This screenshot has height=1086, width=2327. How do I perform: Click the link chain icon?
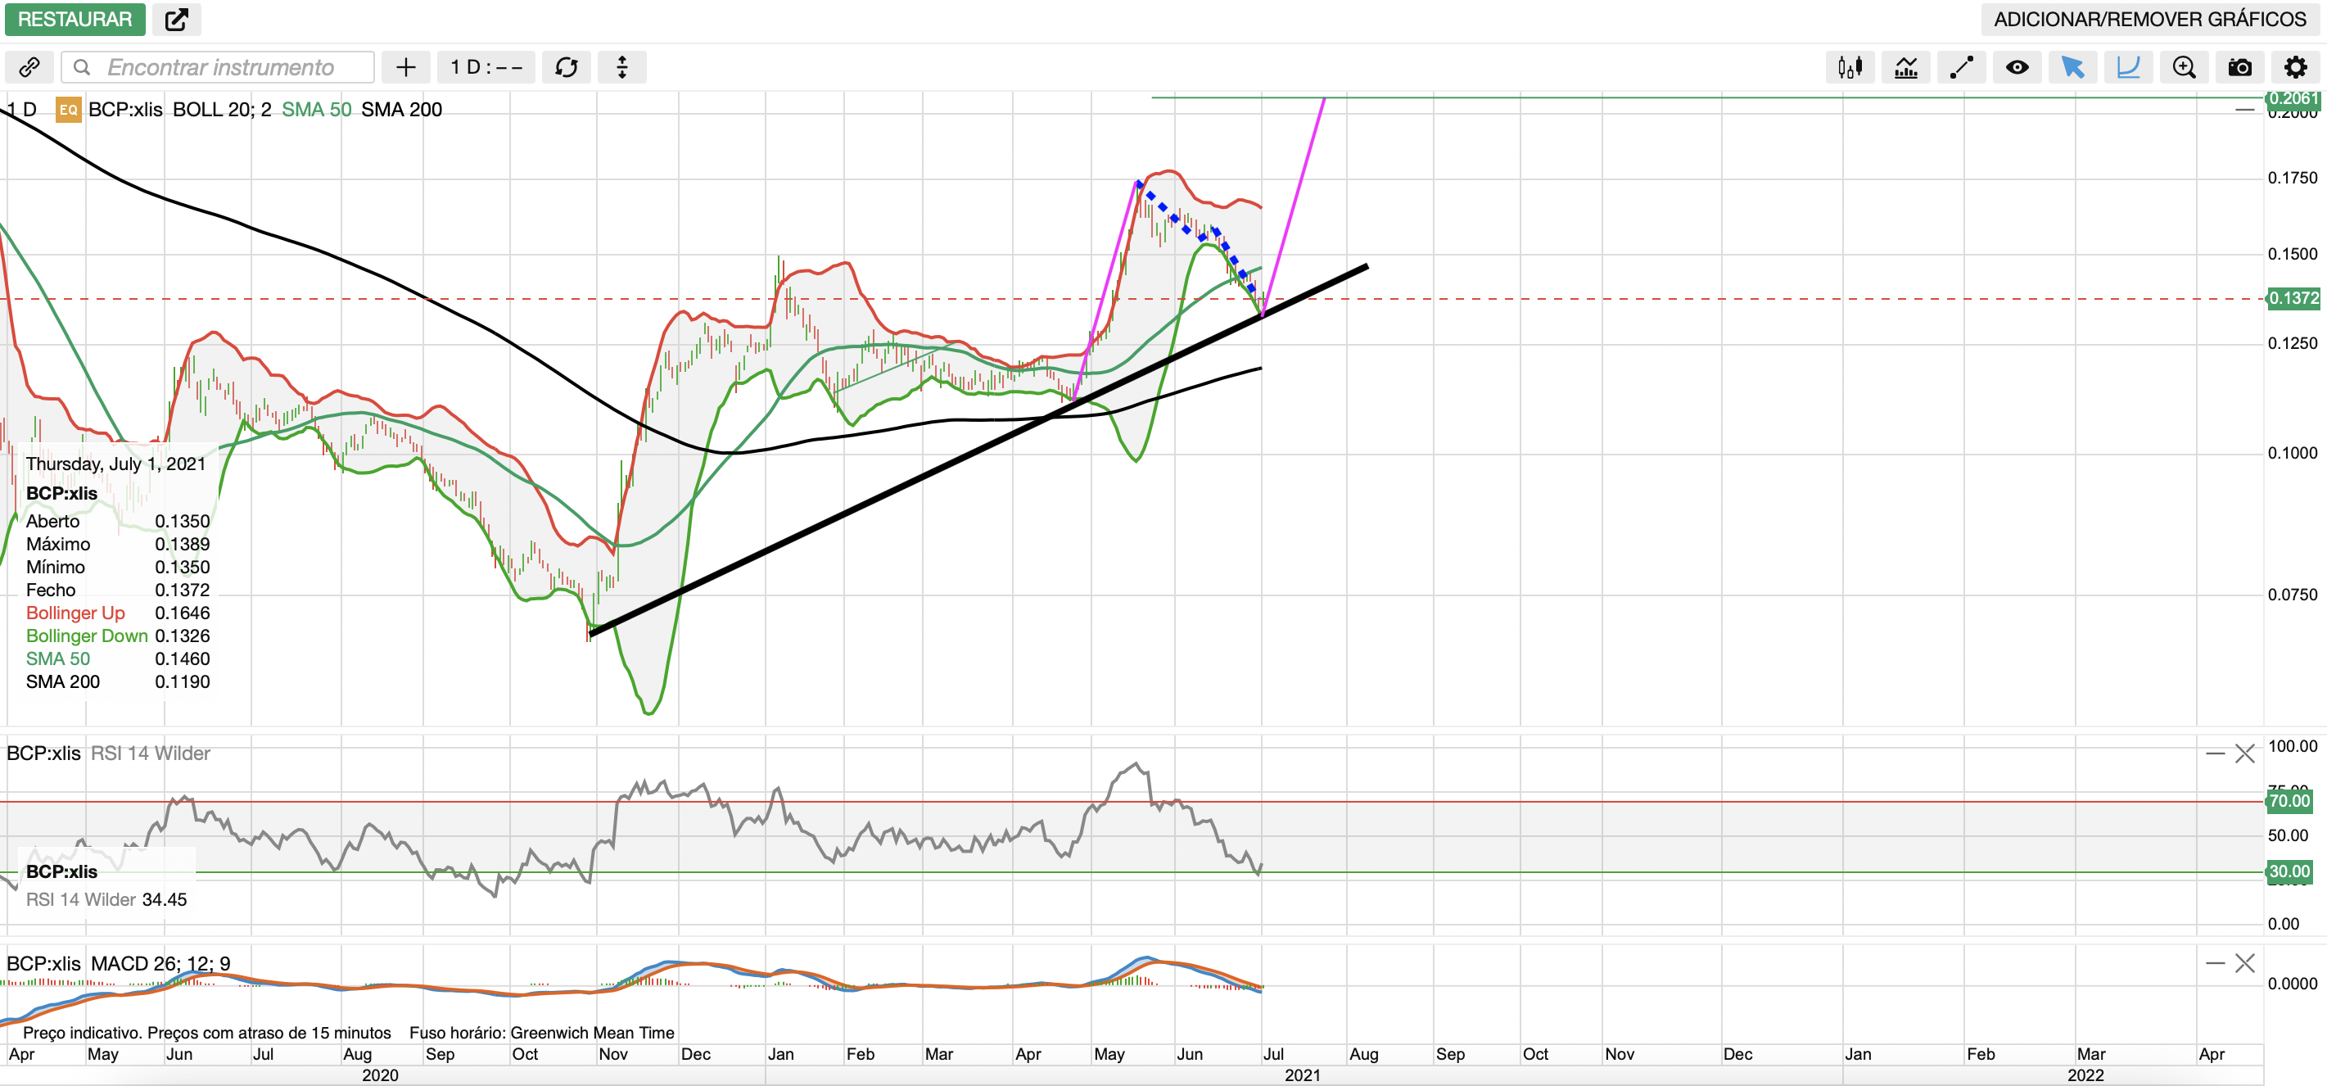tap(29, 68)
